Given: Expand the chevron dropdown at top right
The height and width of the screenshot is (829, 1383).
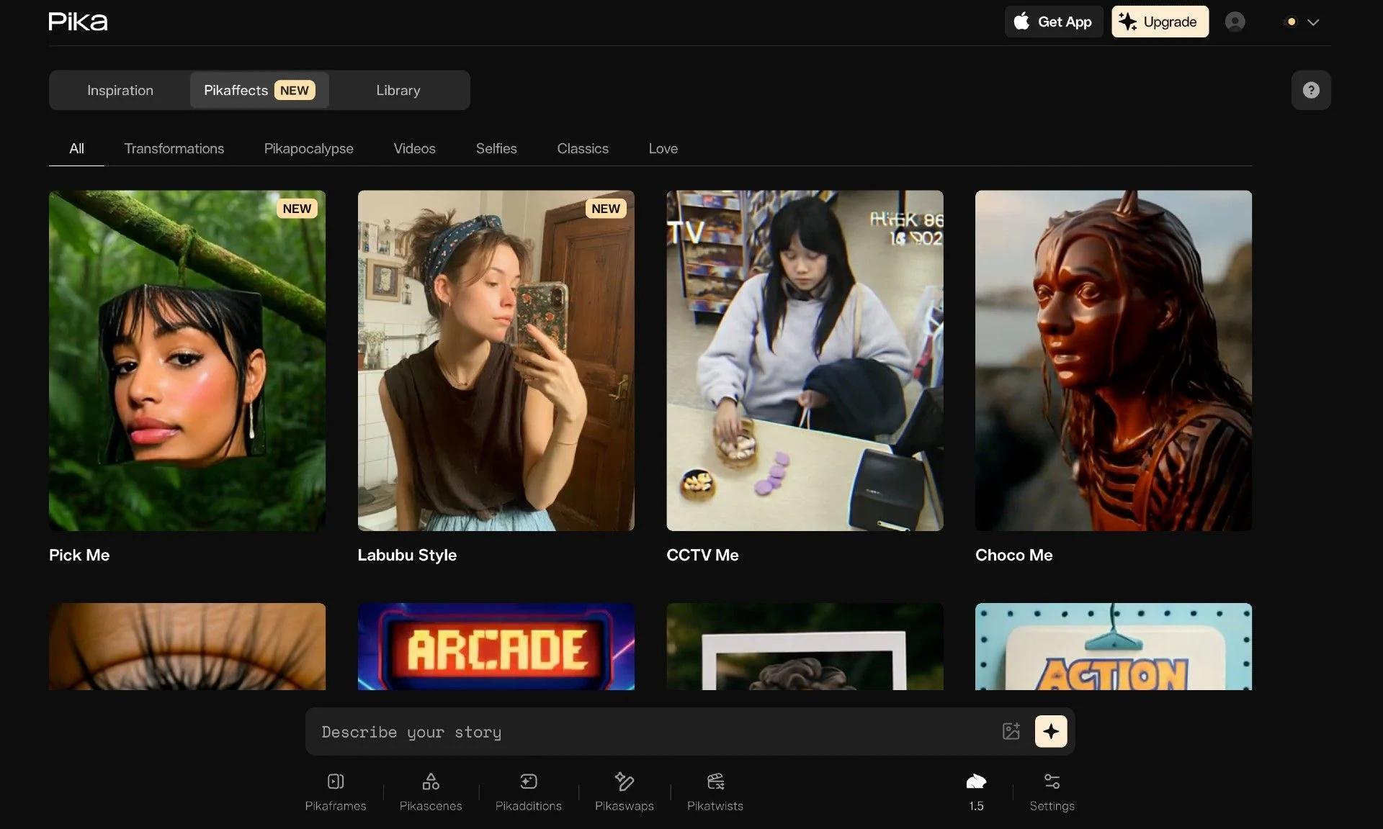Looking at the screenshot, I should [x=1312, y=22].
